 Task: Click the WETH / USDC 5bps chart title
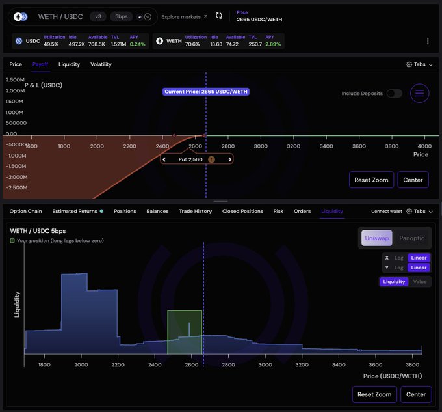[x=38, y=231]
